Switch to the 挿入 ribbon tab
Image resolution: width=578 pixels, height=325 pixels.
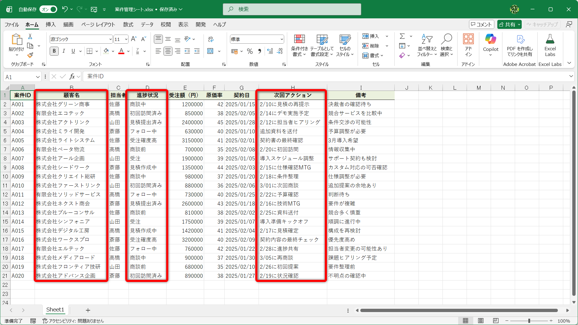pyautogui.click(x=51, y=25)
